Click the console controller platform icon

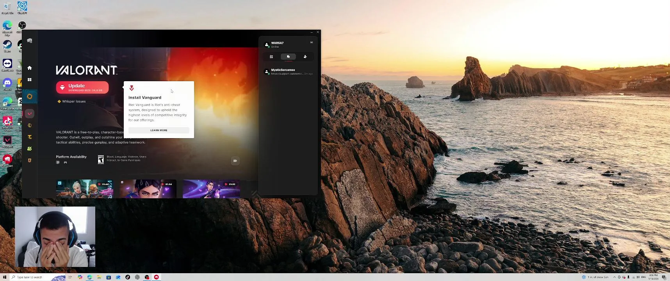(65, 162)
